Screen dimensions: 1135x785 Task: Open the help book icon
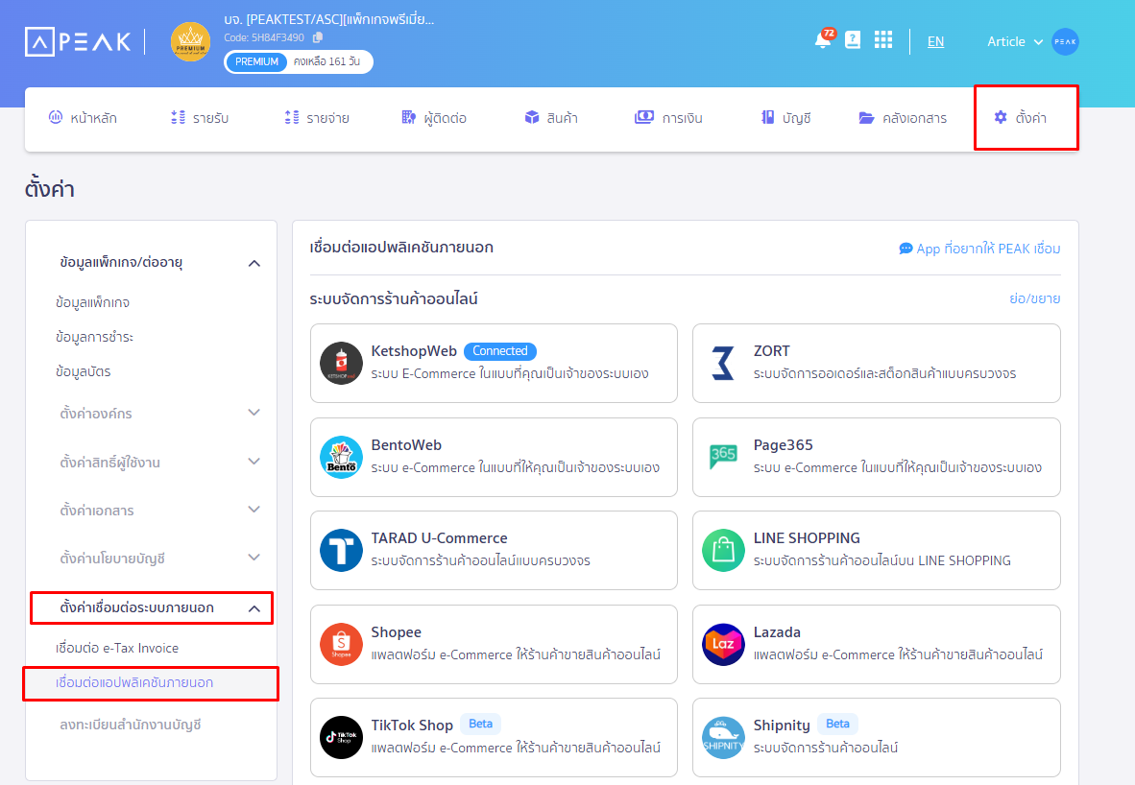[x=853, y=40]
